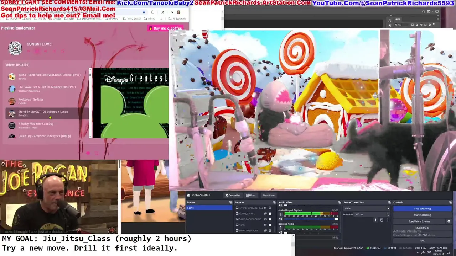
Task: Click Start Virtual Camera button
Action: pyautogui.click(x=419, y=221)
